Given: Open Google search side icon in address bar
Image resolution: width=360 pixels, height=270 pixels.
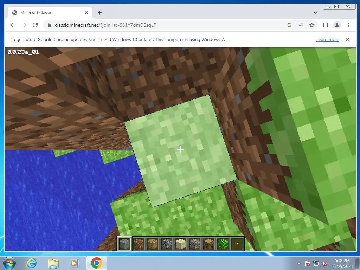Looking at the screenshot, I should (x=289, y=25).
